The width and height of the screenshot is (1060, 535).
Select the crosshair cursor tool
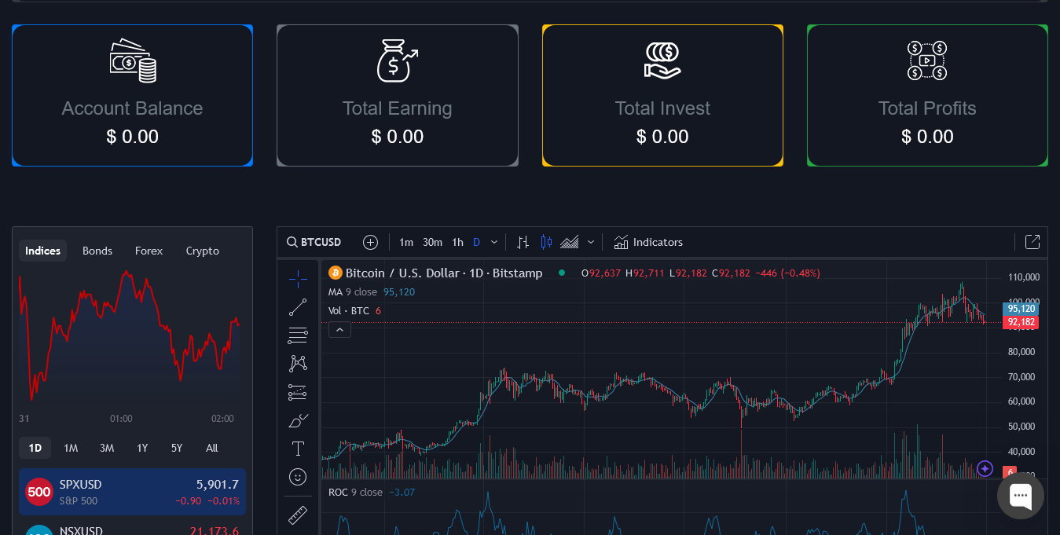tap(298, 279)
